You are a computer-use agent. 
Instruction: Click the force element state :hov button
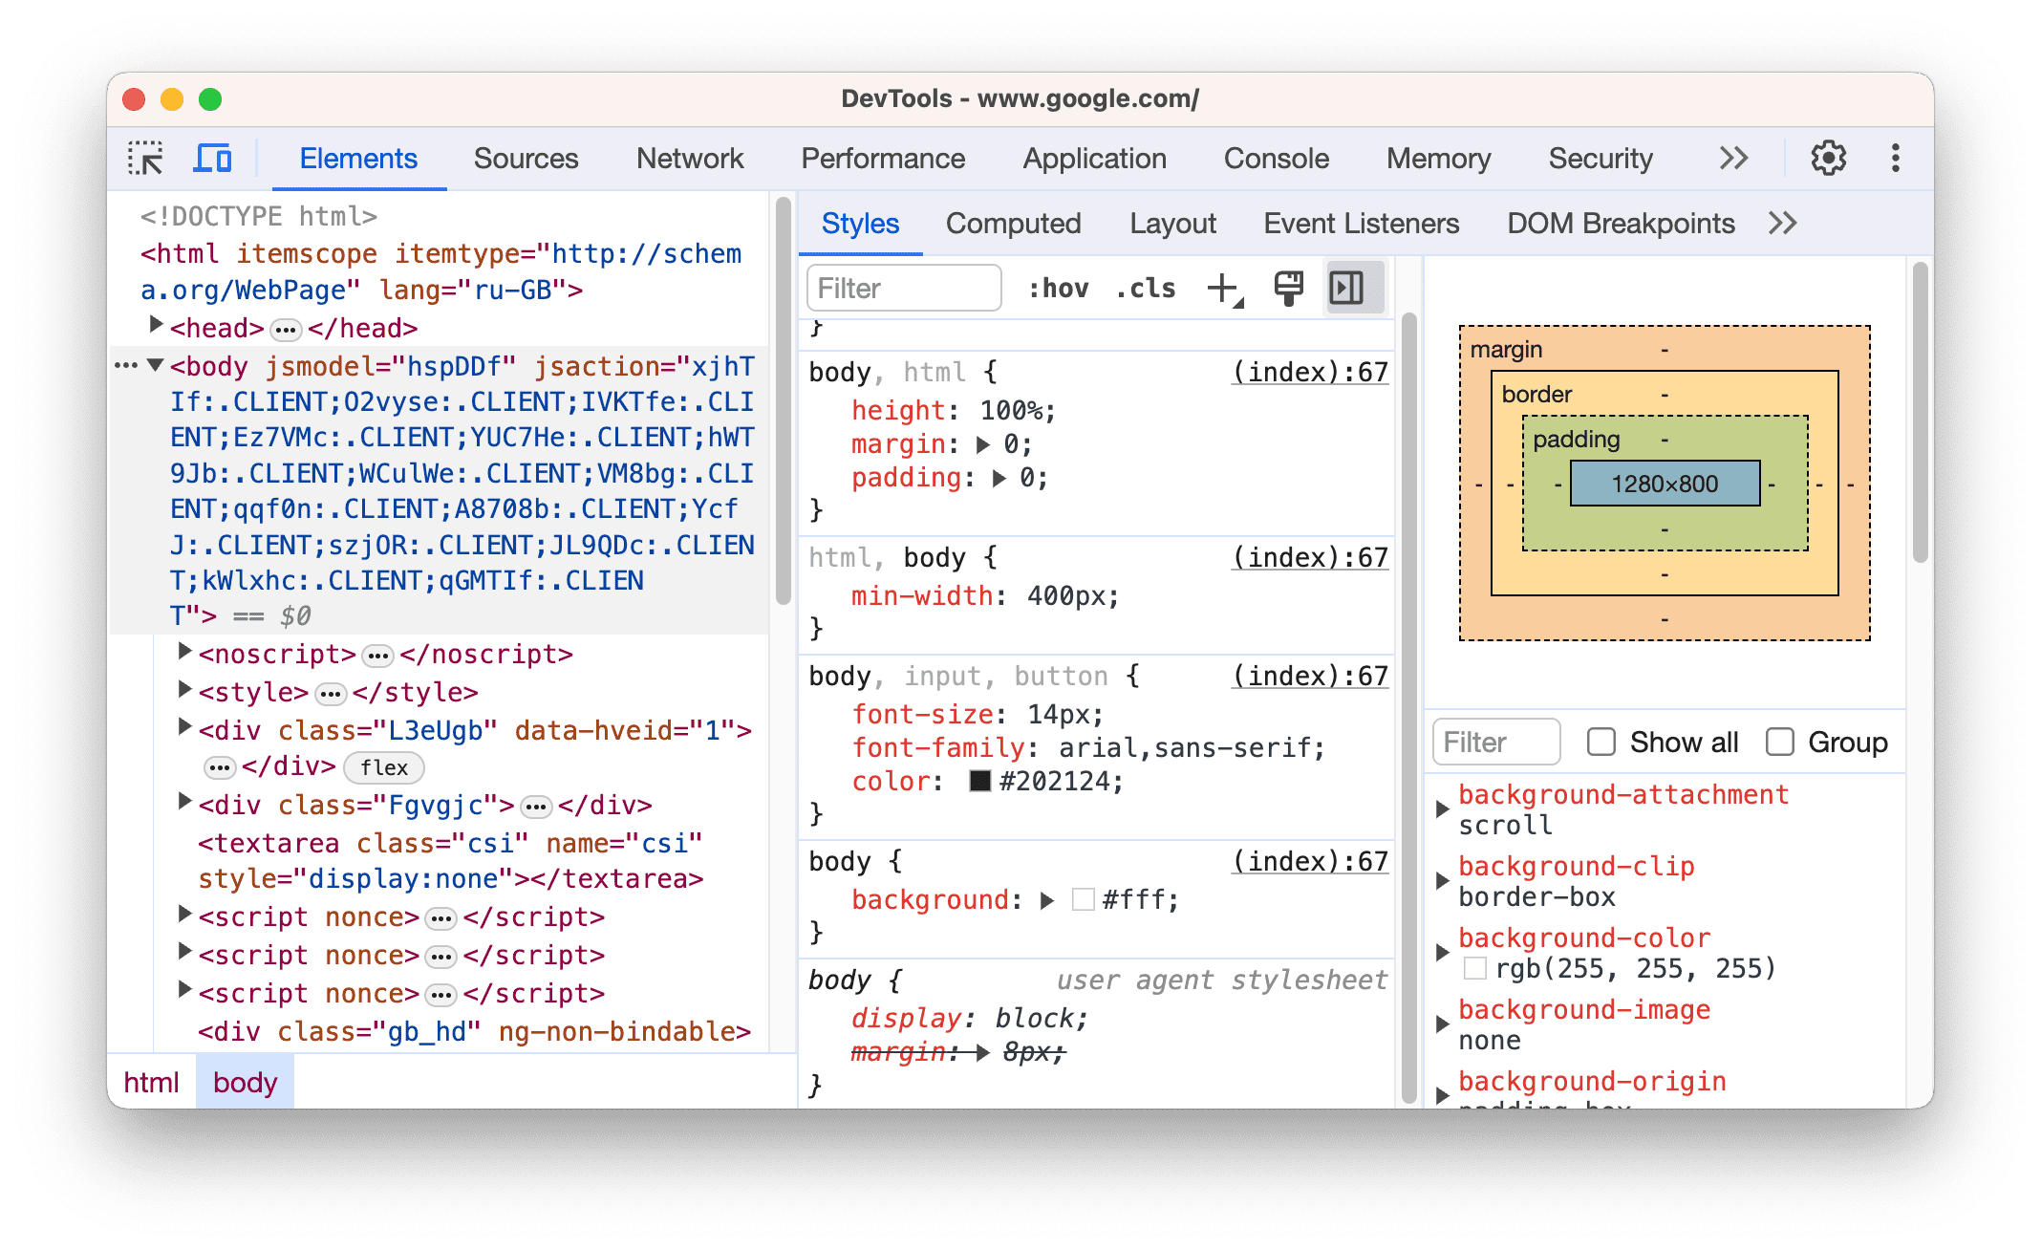pos(1057,288)
